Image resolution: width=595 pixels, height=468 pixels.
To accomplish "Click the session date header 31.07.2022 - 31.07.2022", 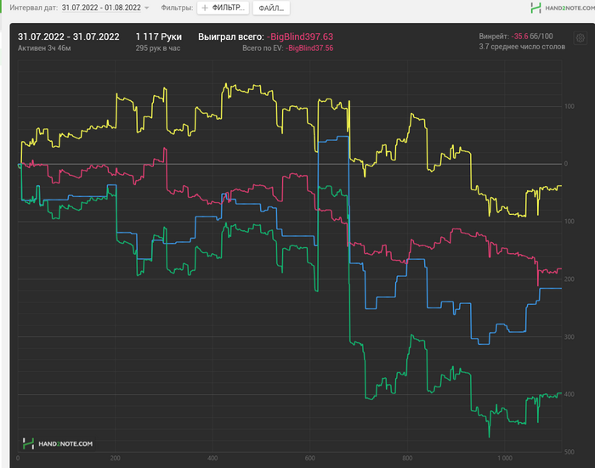I will coord(69,37).
